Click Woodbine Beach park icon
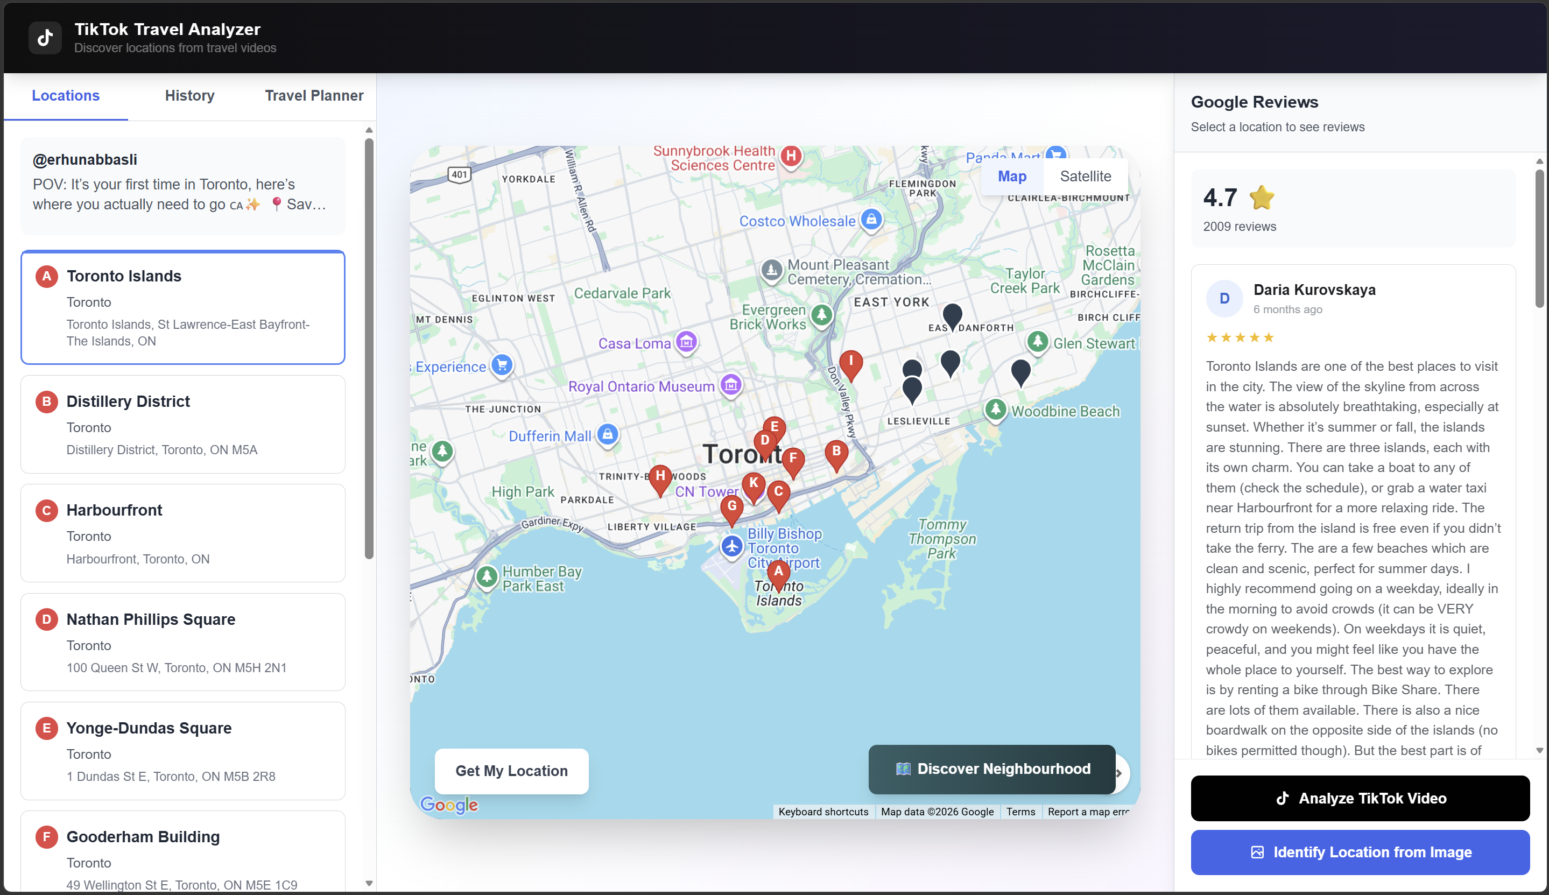This screenshot has width=1549, height=895. (995, 410)
